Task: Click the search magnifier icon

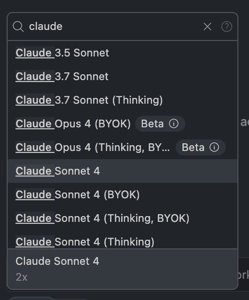Action: tap(18, 27)
